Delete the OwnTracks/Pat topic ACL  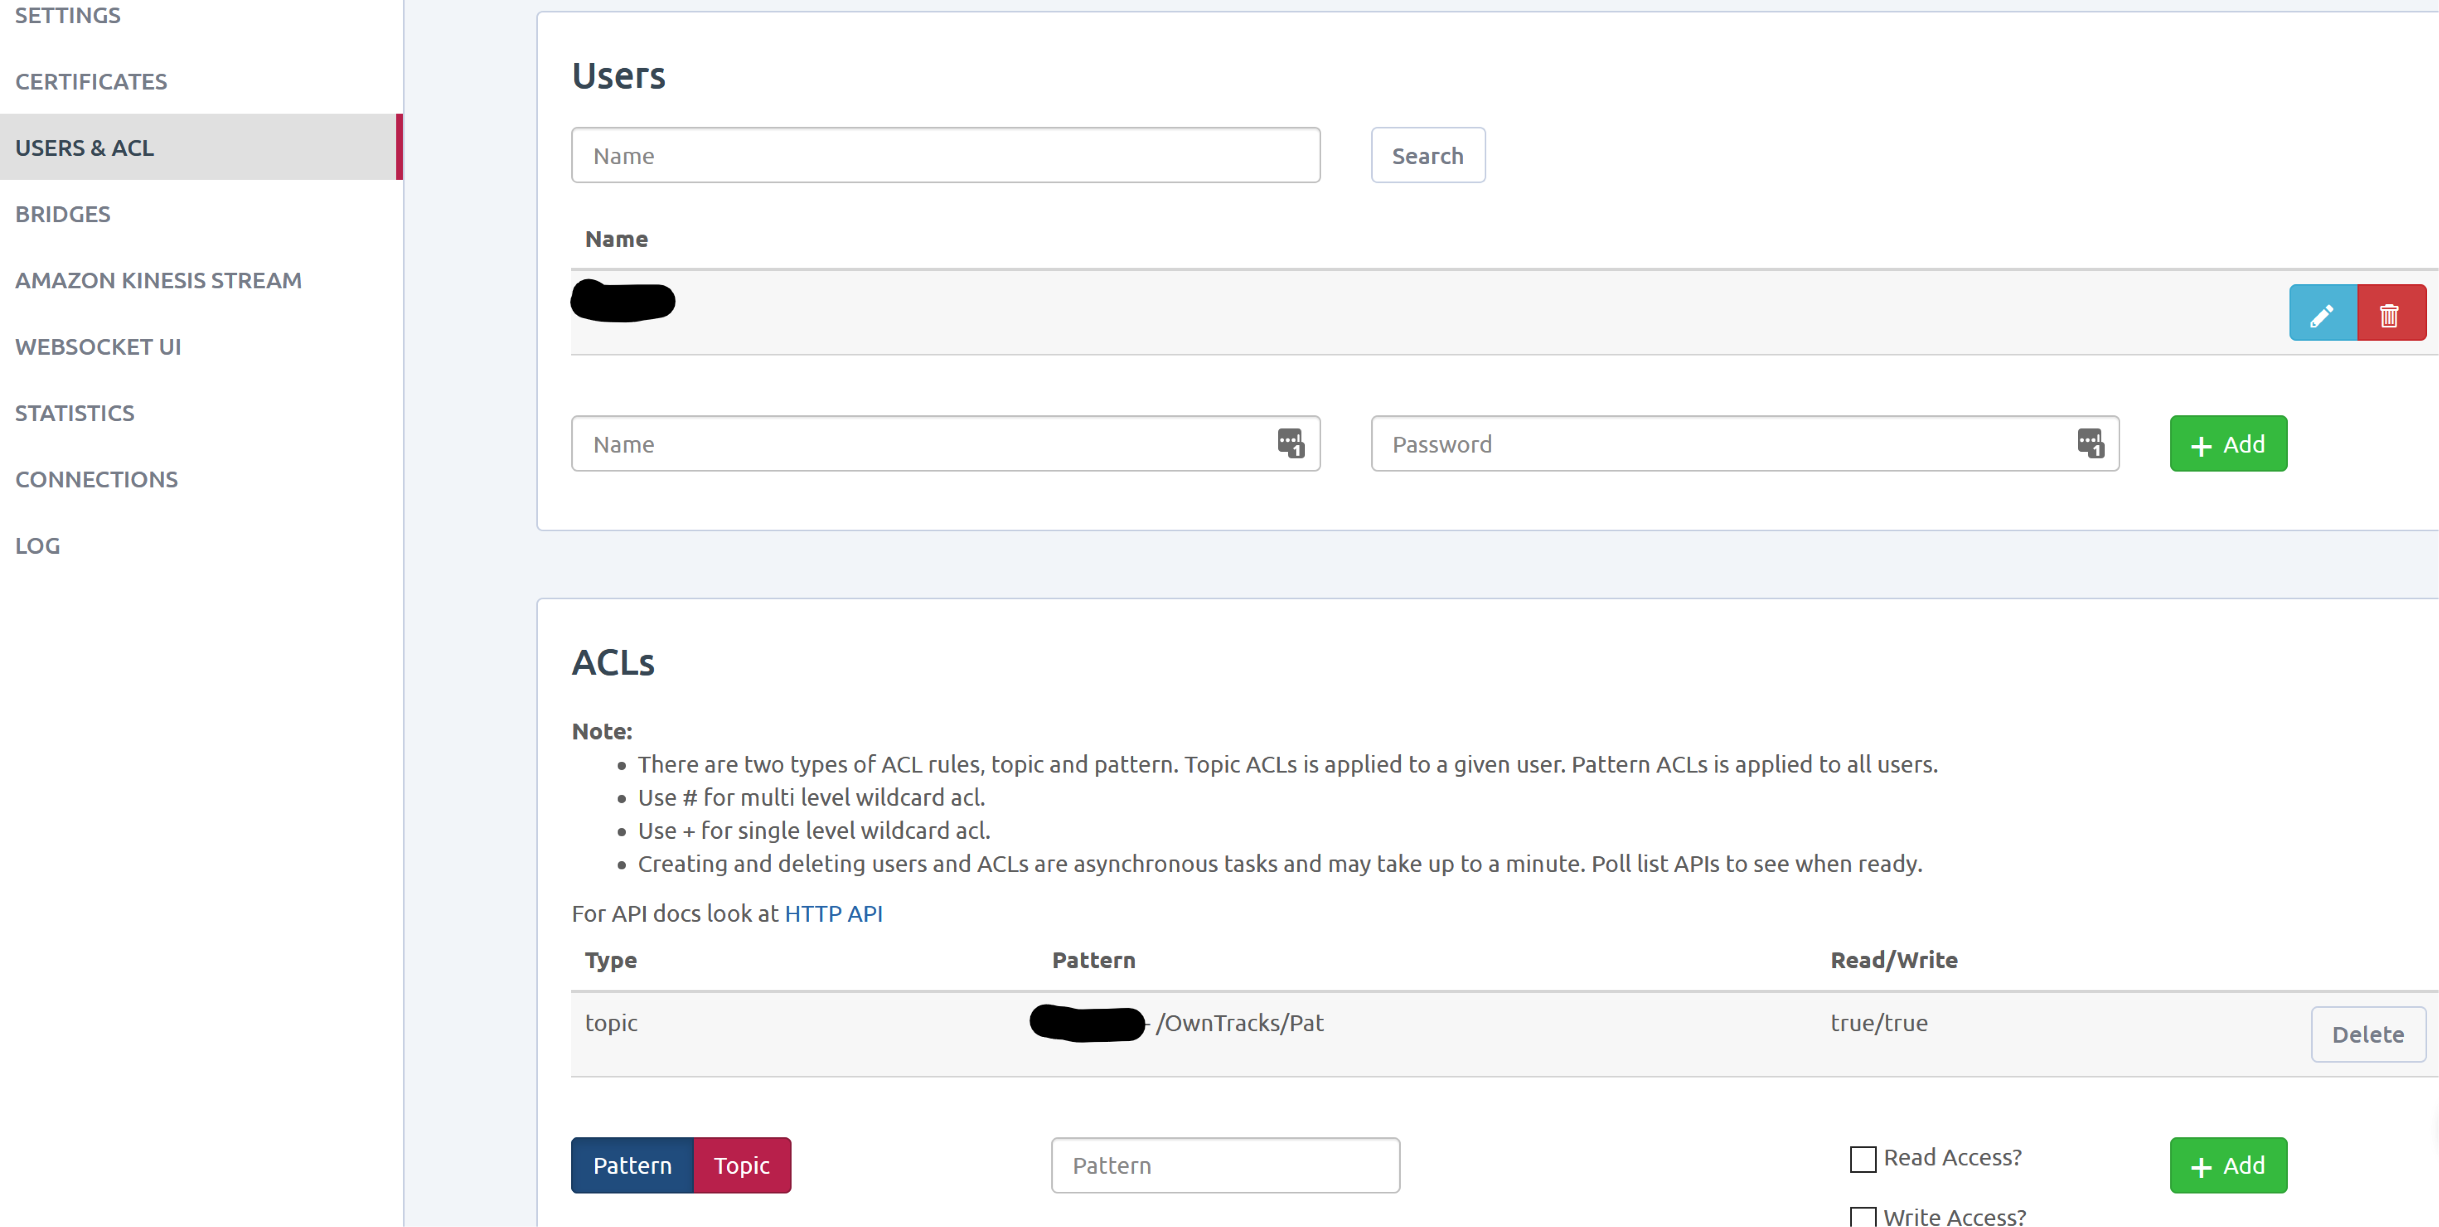2368,1034
